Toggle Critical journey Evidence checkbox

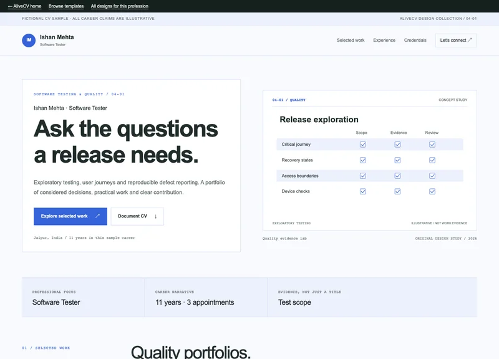397,145
